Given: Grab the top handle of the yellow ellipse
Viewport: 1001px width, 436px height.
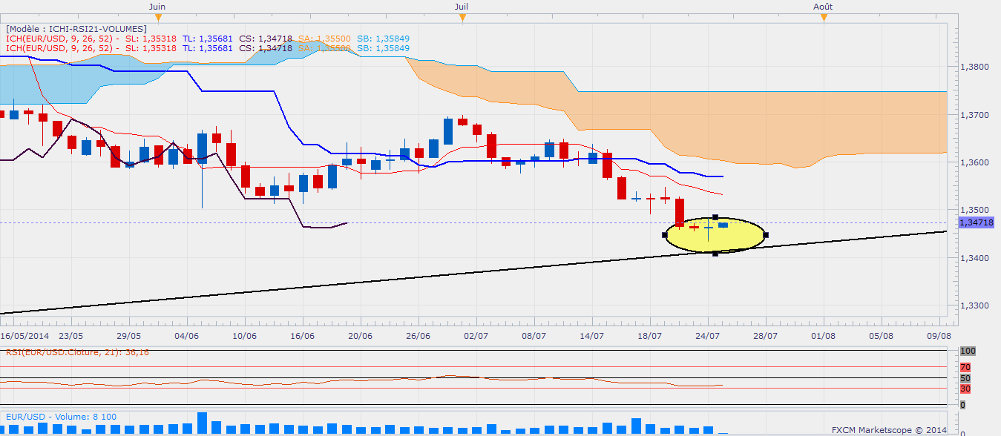Looking at the screenshot, I should coord(715,217).
